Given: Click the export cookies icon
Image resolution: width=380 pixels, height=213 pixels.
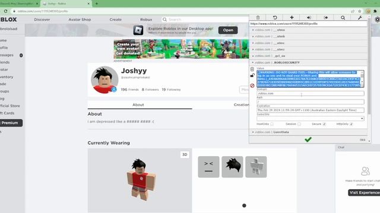Looking at the screenshot, I should point(326,18).
